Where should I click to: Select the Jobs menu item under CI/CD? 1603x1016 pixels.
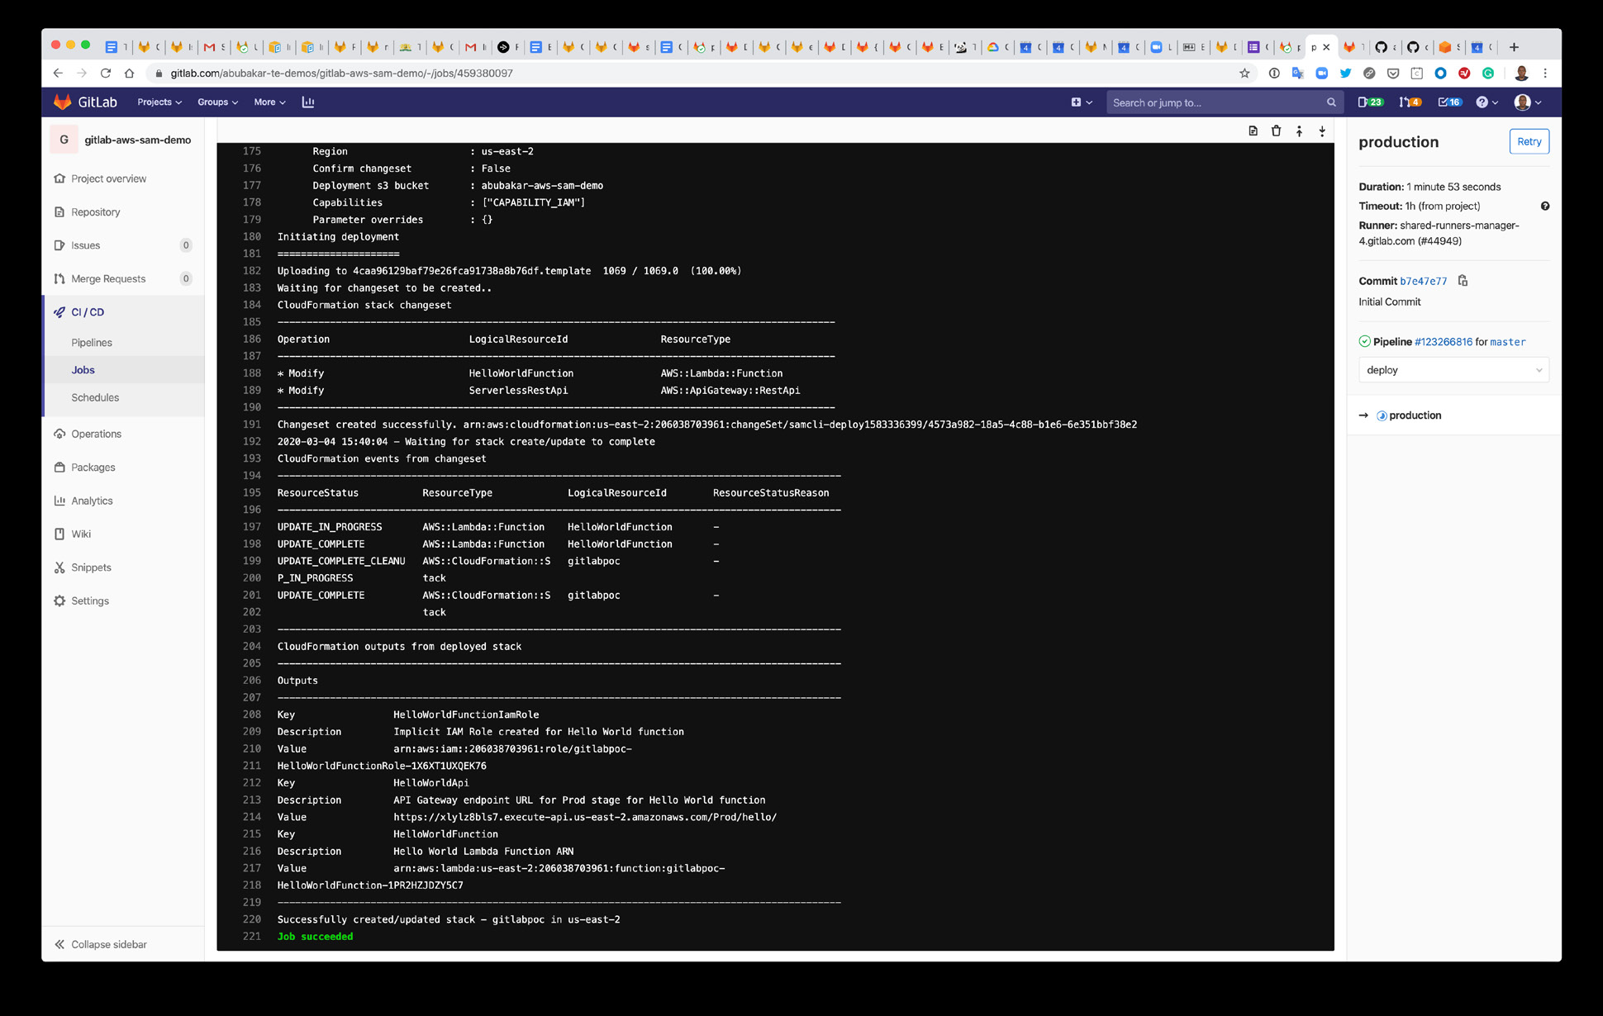(83, 369)
